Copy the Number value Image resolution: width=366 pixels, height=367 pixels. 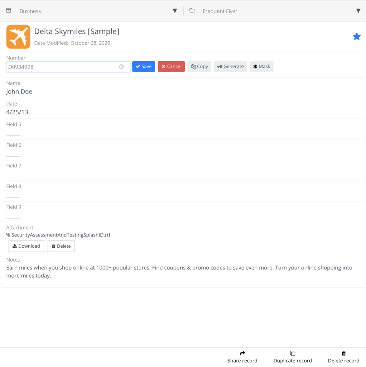click(x=199, y=67)
